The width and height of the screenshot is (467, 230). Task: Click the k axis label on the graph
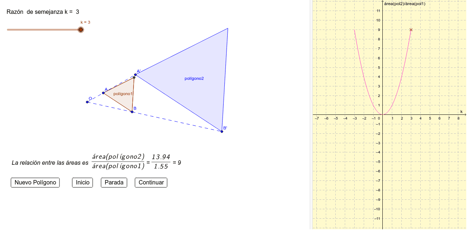click(461, 111)
